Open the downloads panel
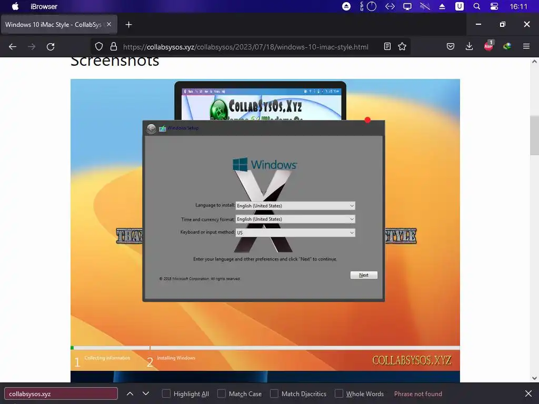This screenshot has height=404, width=539. pos(469,47)
